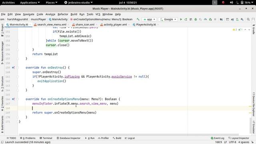Open the Problems tool window
This screenshot has width=256, height=144.
point(28,138)
